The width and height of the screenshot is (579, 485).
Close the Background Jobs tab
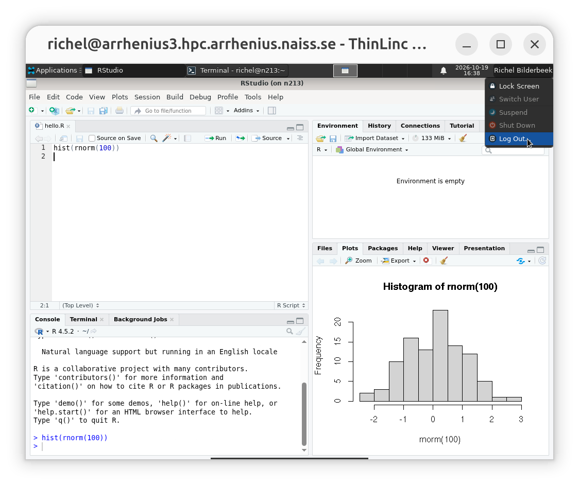(x=172, y=320)
